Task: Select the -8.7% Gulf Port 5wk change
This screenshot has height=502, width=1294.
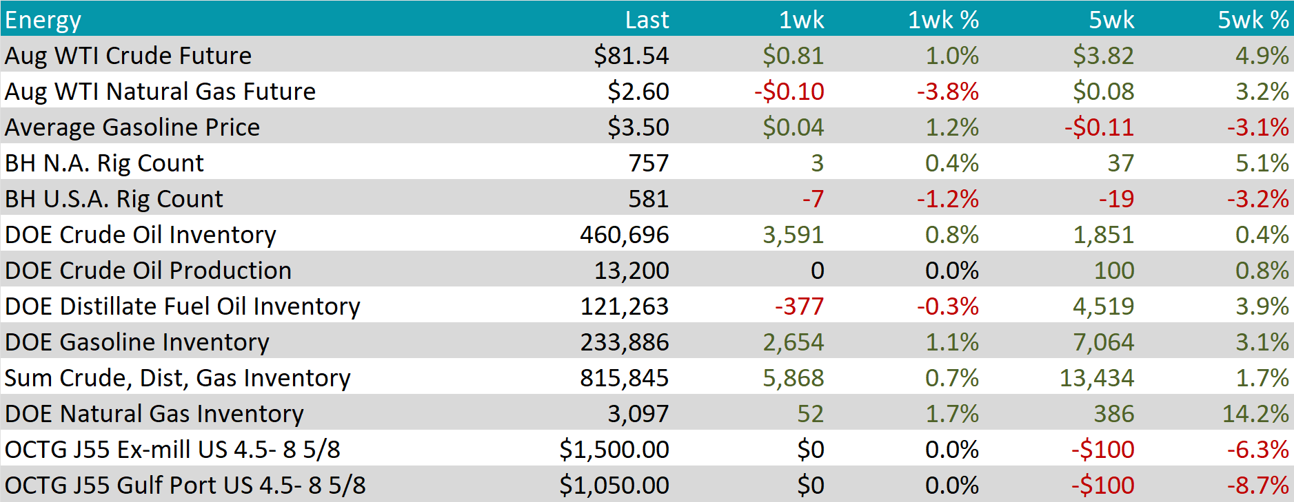Action: click(1257, 485)
